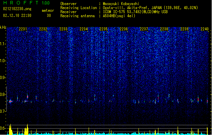Click the 2238 time marker
Screen dimensions: 212x135
click(x=164, y=29)
